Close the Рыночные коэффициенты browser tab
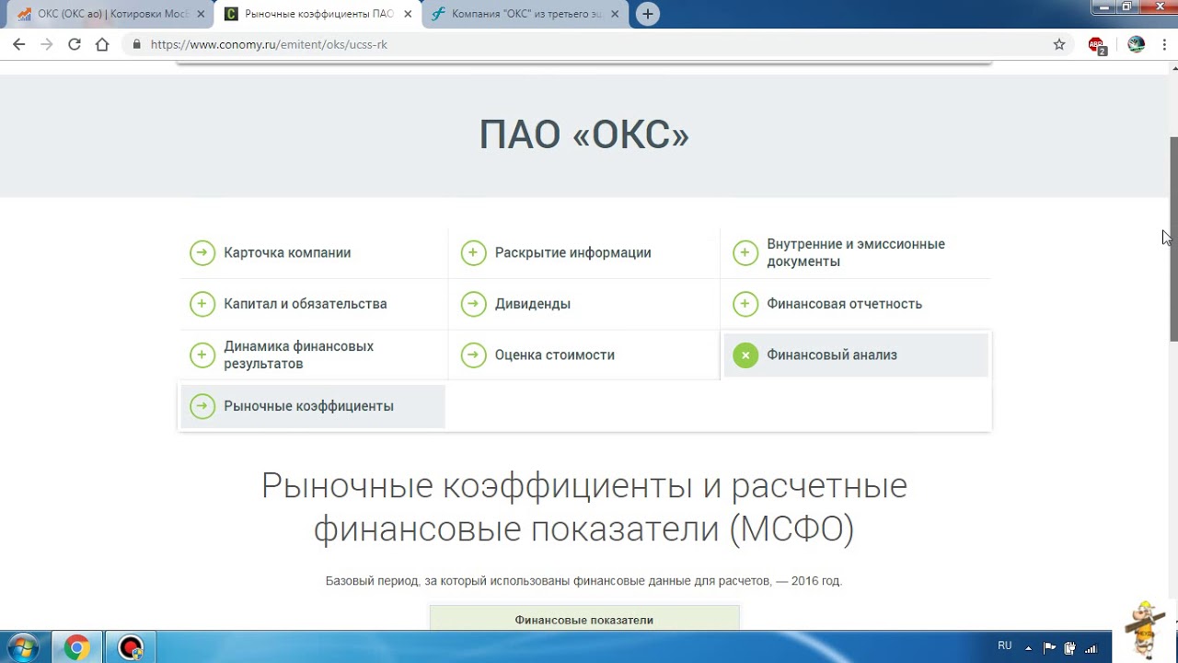The height and width of the screenshot is (663, 1178). (408, 14)
